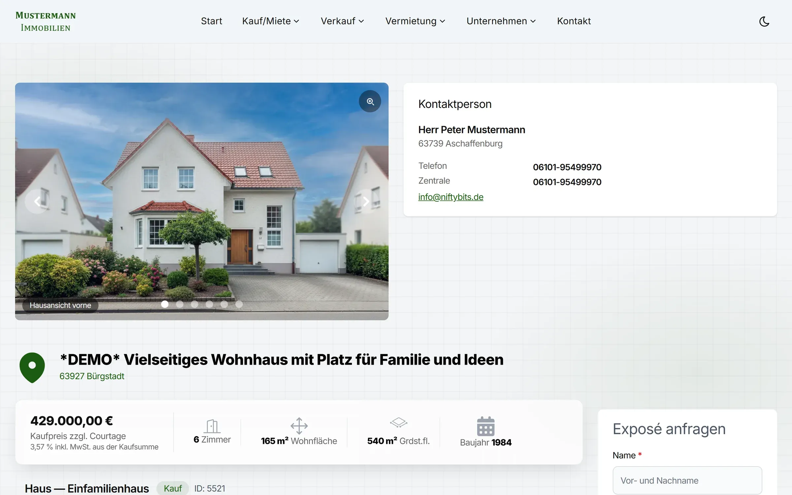The width and height of the screenshot is (792, 495).
Task: Call the Zentrale number 06101-95499970
Action: coord(567,182)
